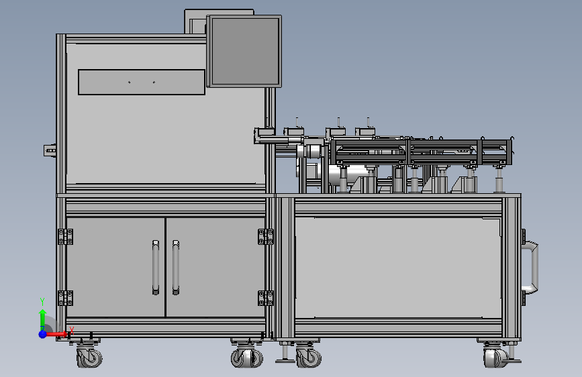The width and height of the screenshot is (582, 377).
Task: Select the left cabinet door panel
Action: pos(115,267)
